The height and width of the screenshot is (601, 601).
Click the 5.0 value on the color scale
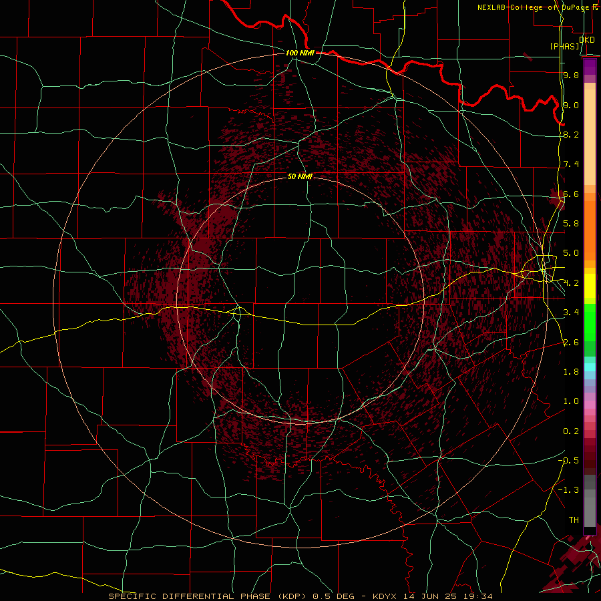(571, 253)
